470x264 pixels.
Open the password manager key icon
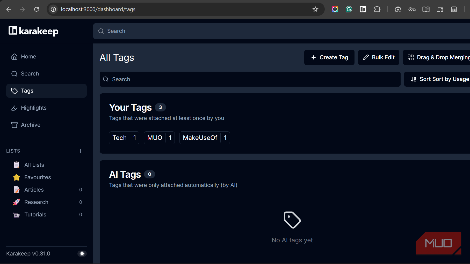412,9
